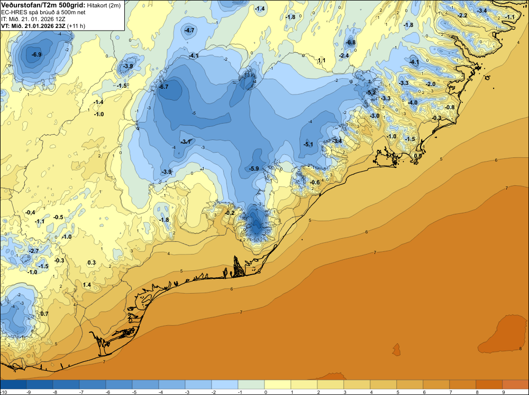
Task: Click legend swatch between -9 and -8
Action: coord(40,384)
